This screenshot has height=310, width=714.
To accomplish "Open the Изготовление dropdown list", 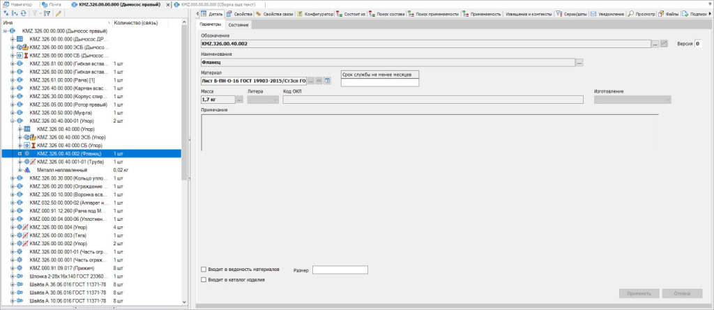I will pos(631,100).
